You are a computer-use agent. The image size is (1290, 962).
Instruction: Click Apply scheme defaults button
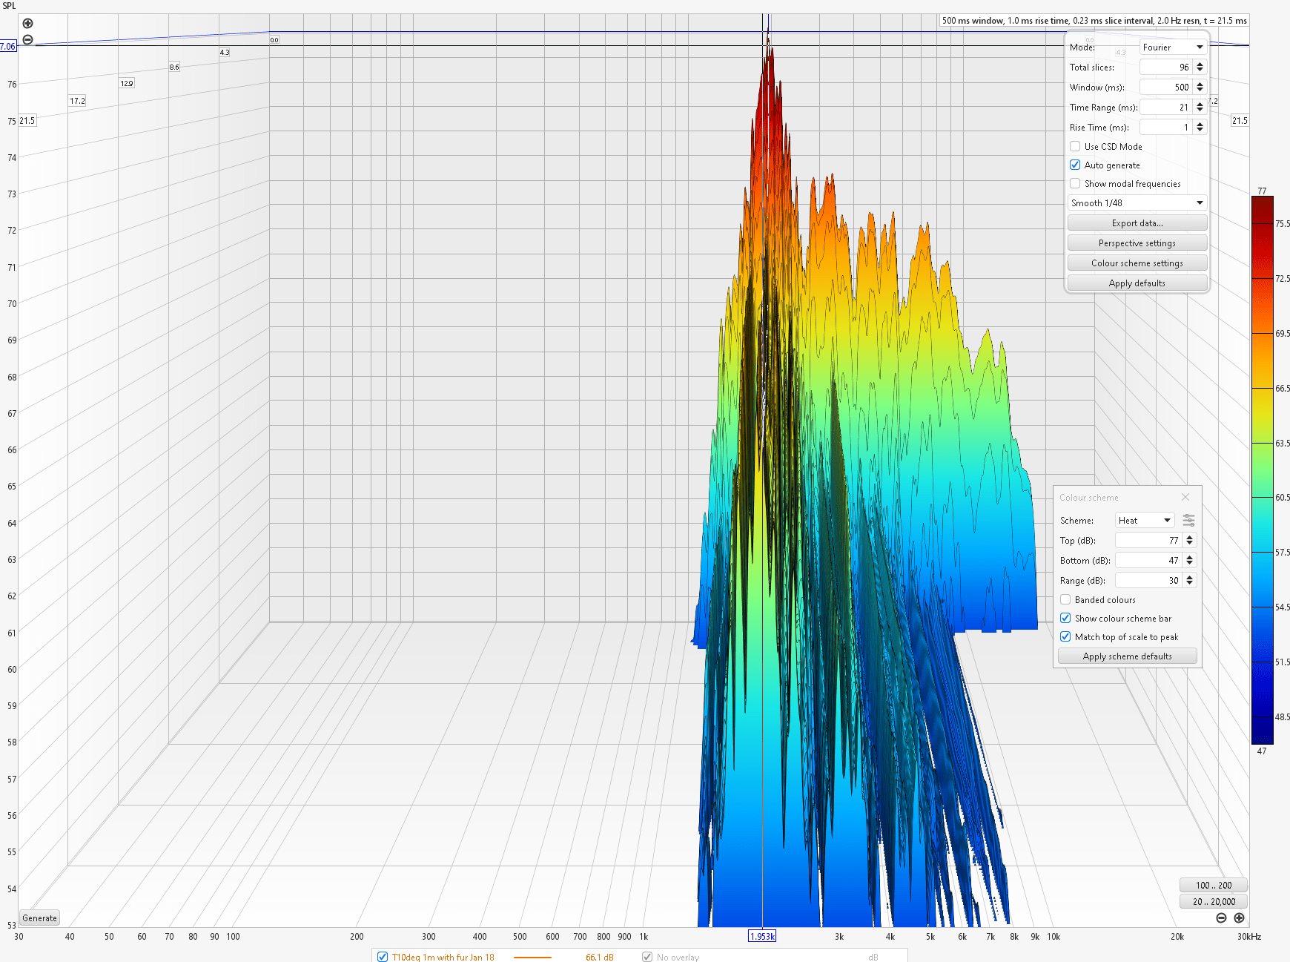1127,656
